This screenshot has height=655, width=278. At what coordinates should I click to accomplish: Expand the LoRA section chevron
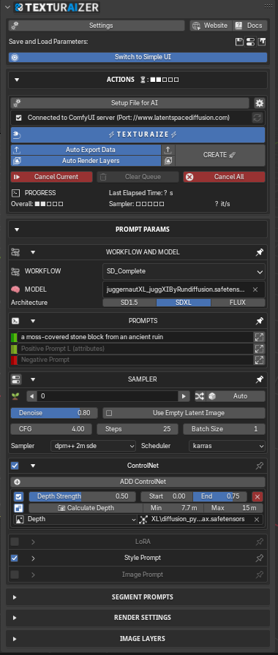(x=33, y=542)
